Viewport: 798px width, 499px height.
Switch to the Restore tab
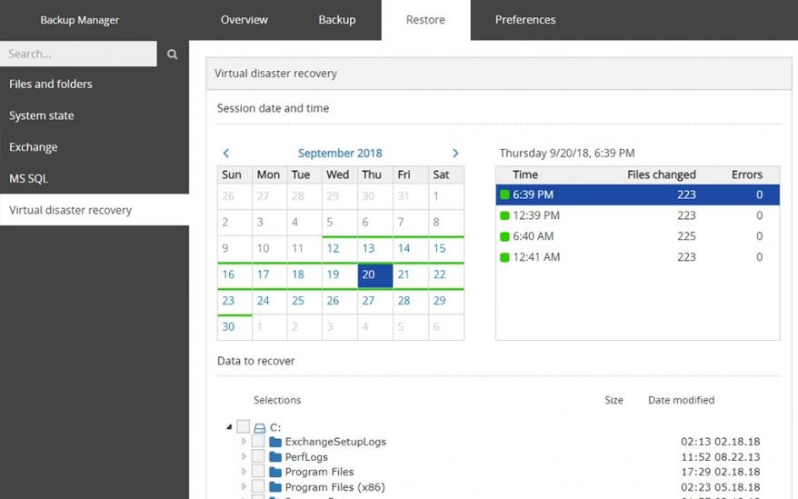[x=425, y=20]
